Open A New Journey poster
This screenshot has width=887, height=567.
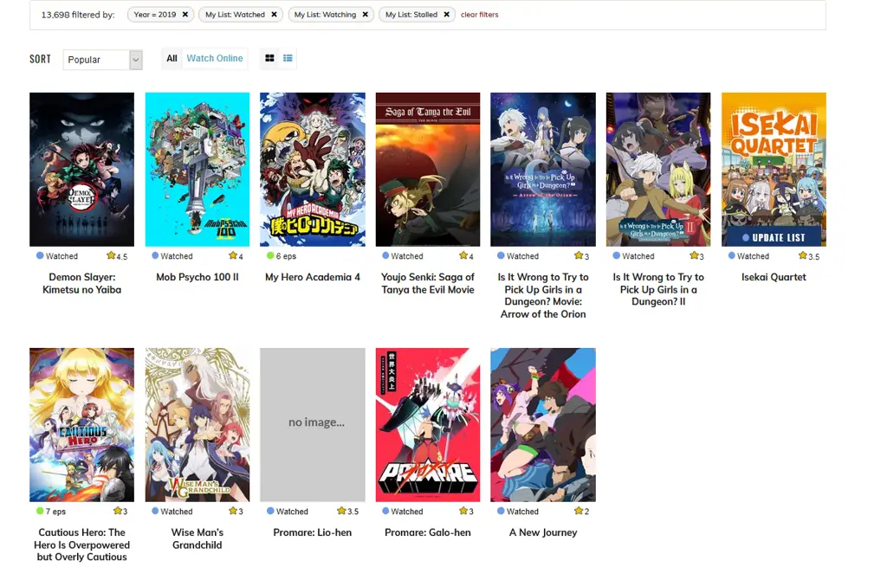coord(543,425)
